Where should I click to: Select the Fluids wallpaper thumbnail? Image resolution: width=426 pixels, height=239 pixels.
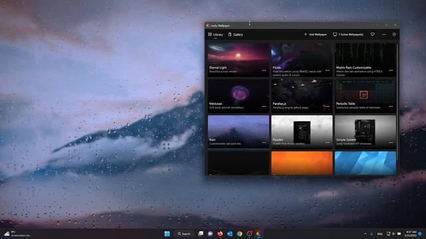(x=302, y=60)
